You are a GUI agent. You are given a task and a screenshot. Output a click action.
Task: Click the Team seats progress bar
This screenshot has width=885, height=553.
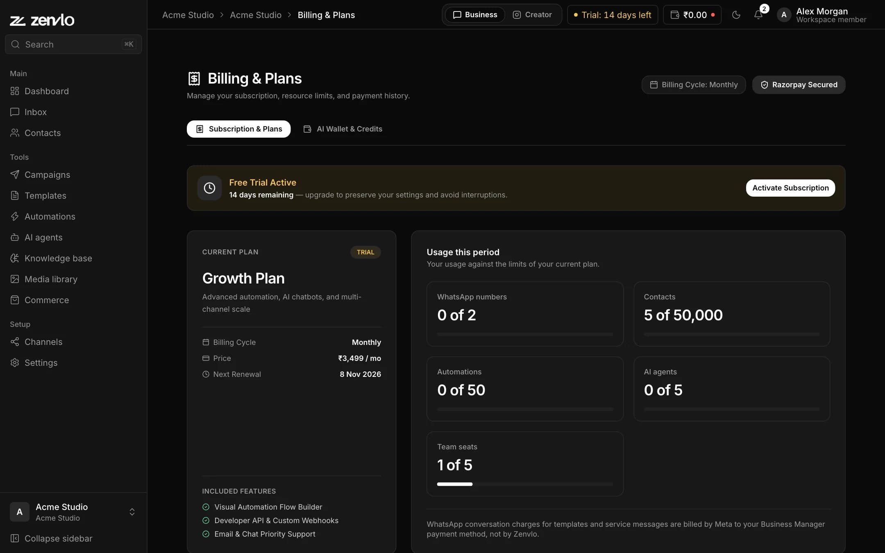[525, 484]
